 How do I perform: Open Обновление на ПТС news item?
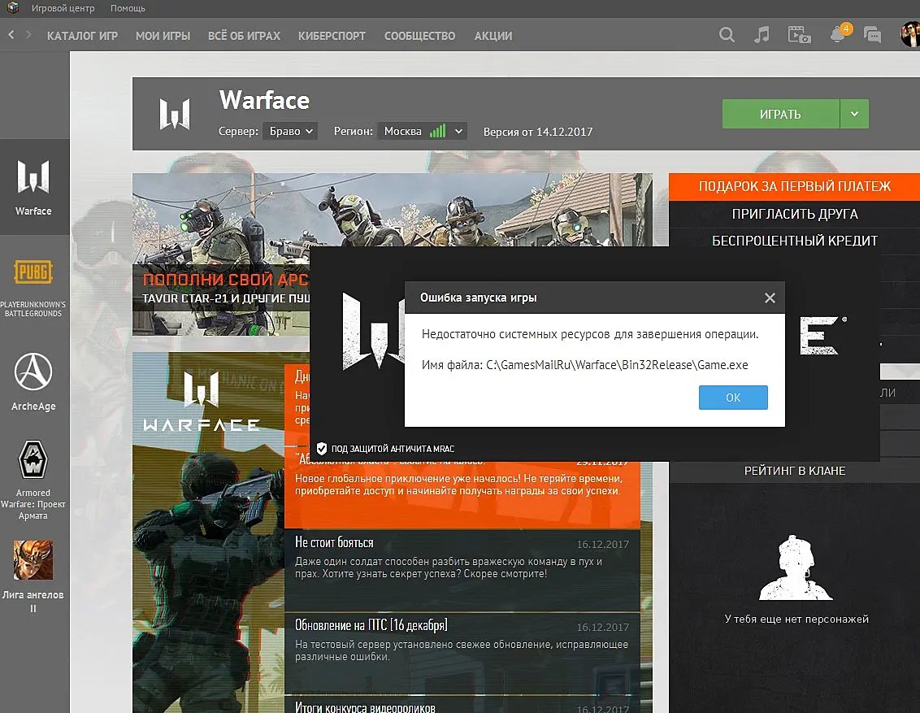pyautogui.click(x=462, y=654)
